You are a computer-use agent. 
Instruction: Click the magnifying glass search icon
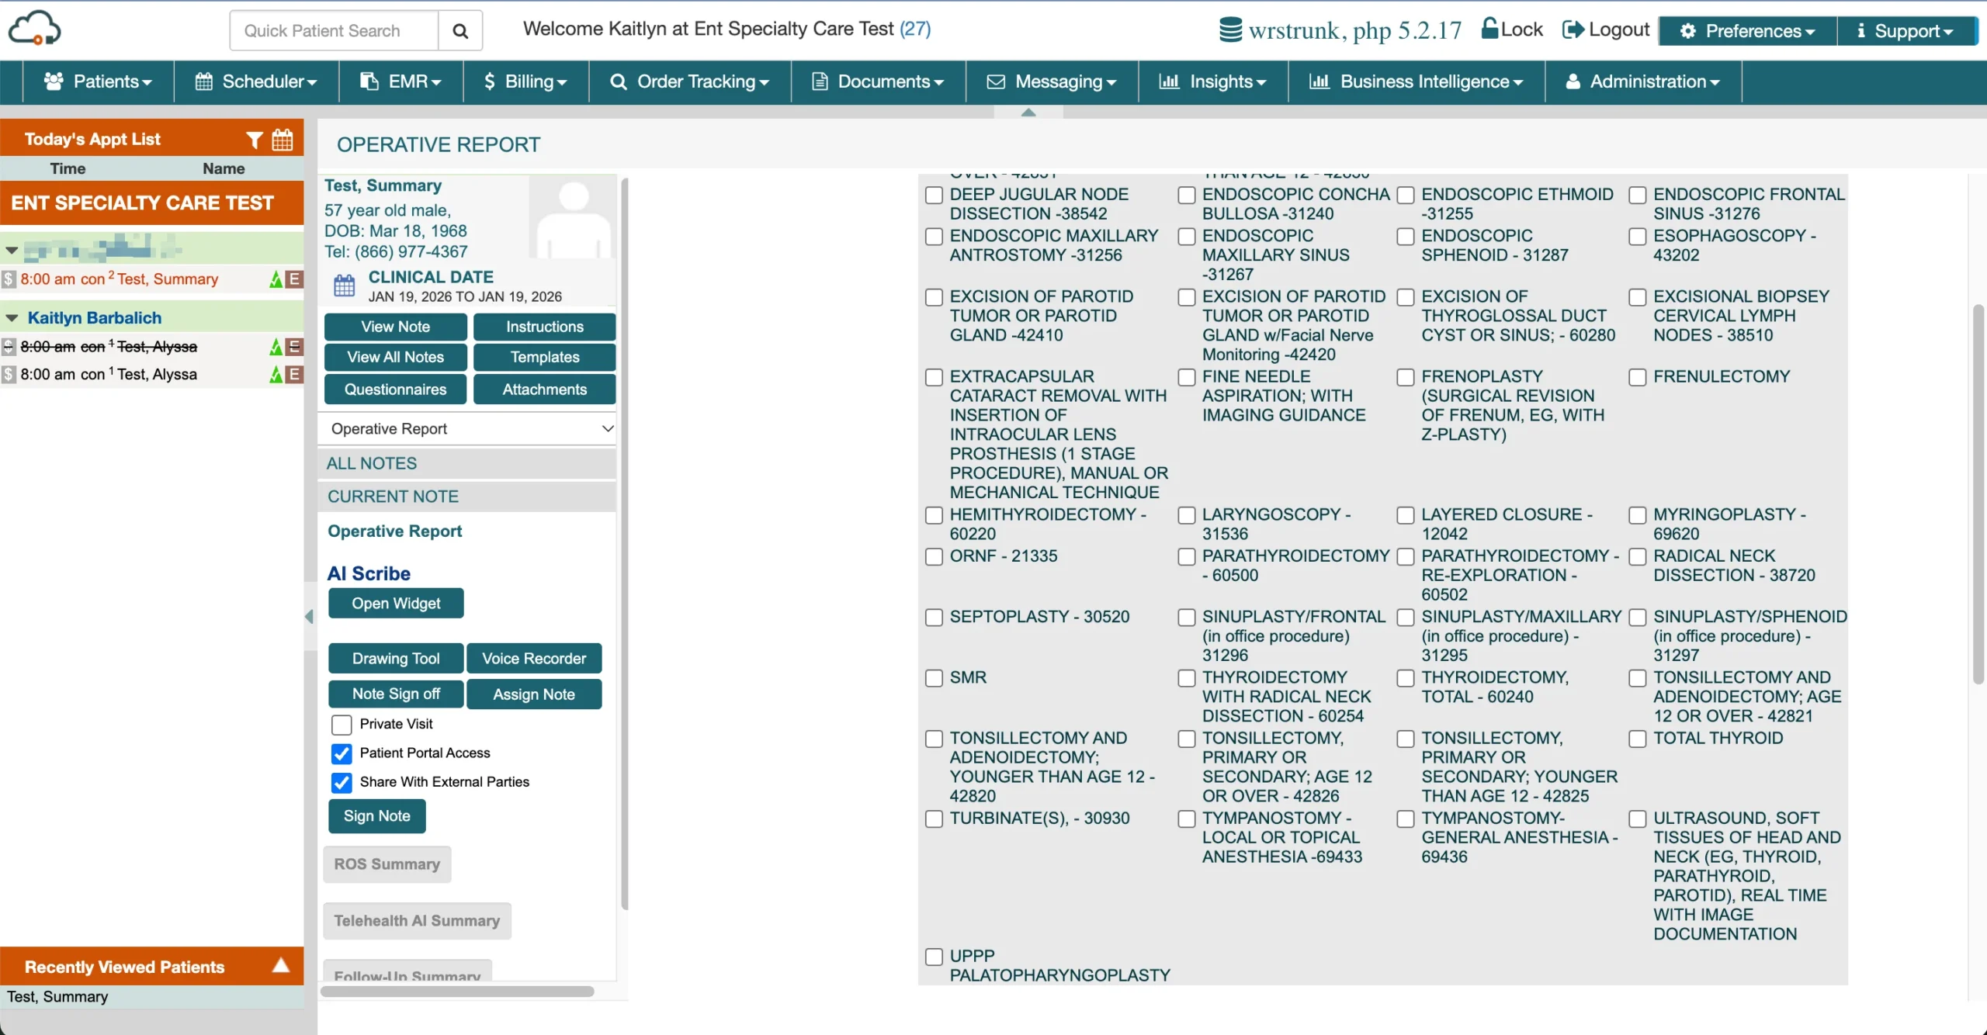click(460, 30)
